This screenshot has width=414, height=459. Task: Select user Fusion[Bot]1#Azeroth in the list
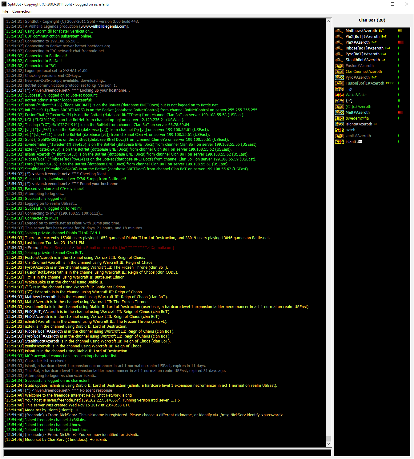[365, 83]
